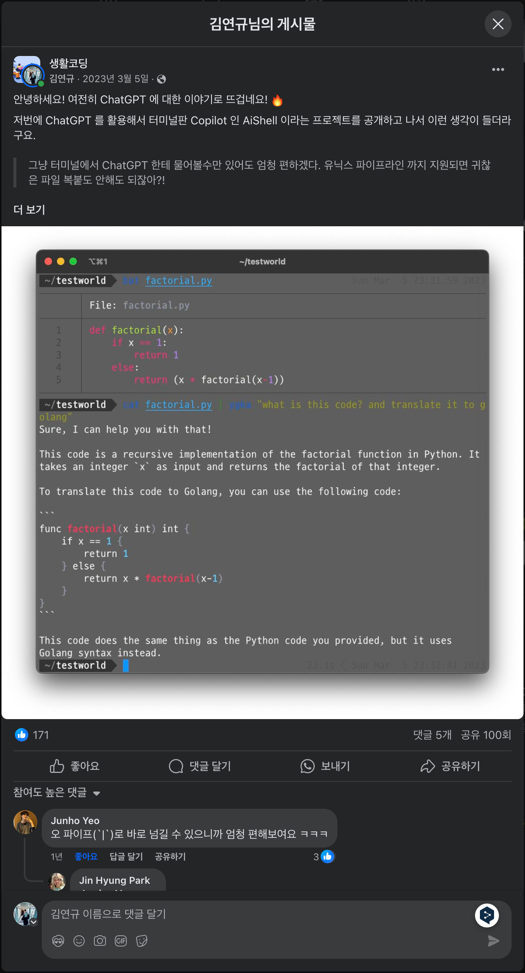Click the blue hexagon extension icon
Viewport: 525px width, 973px height.
[487, 916]
